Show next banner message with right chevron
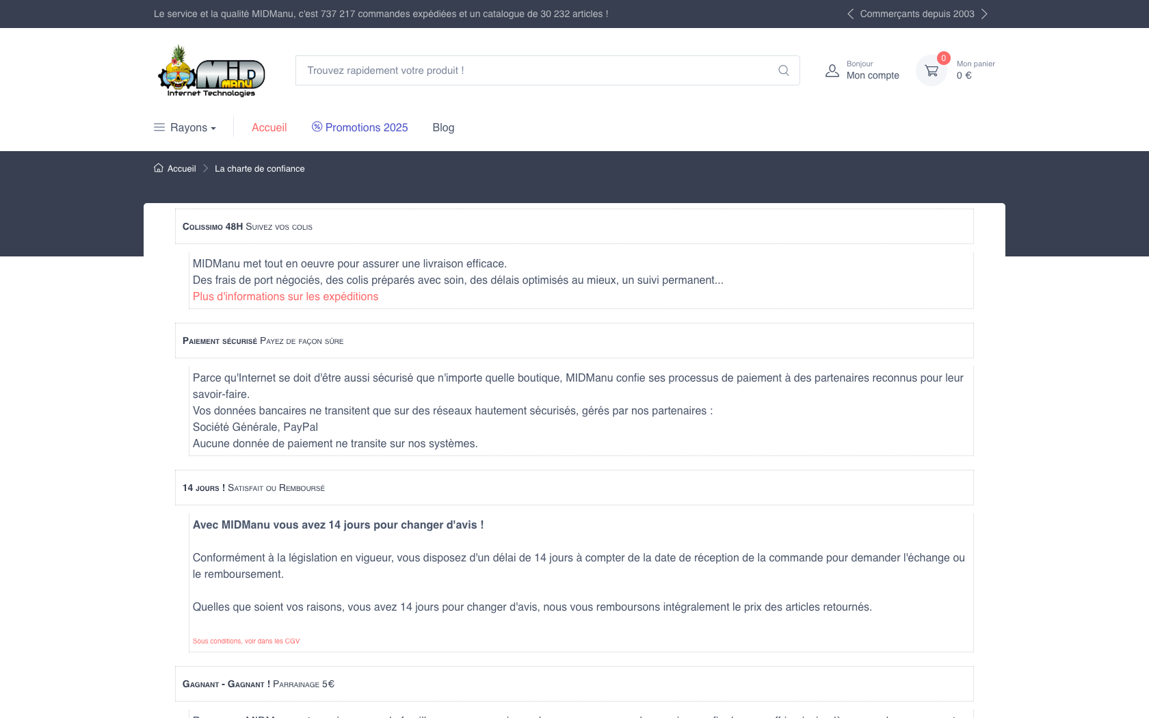This screenshot has width=1149, height=718. click(984, 14)
